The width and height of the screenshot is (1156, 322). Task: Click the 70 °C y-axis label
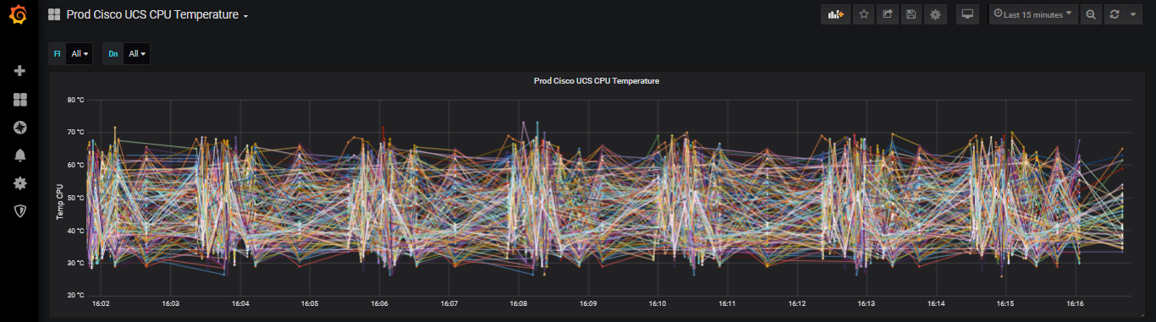pyautogui.click(x=75, y=133)
